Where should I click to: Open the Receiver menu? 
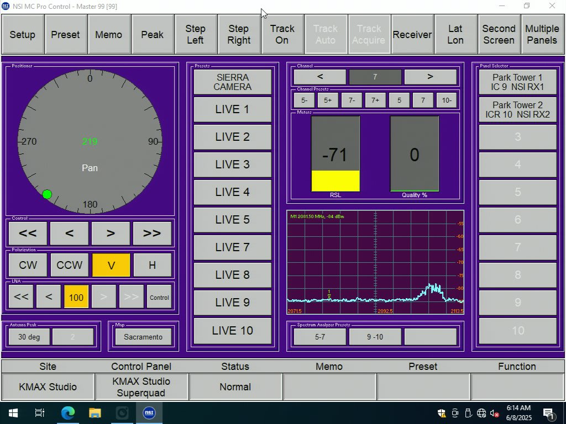412,34
